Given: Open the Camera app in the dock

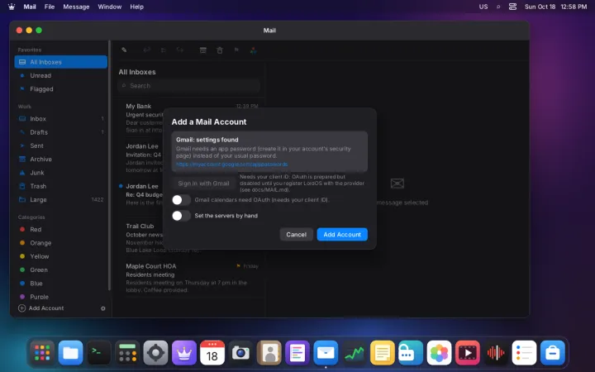Looking at the screenshot, I should 240,353.
